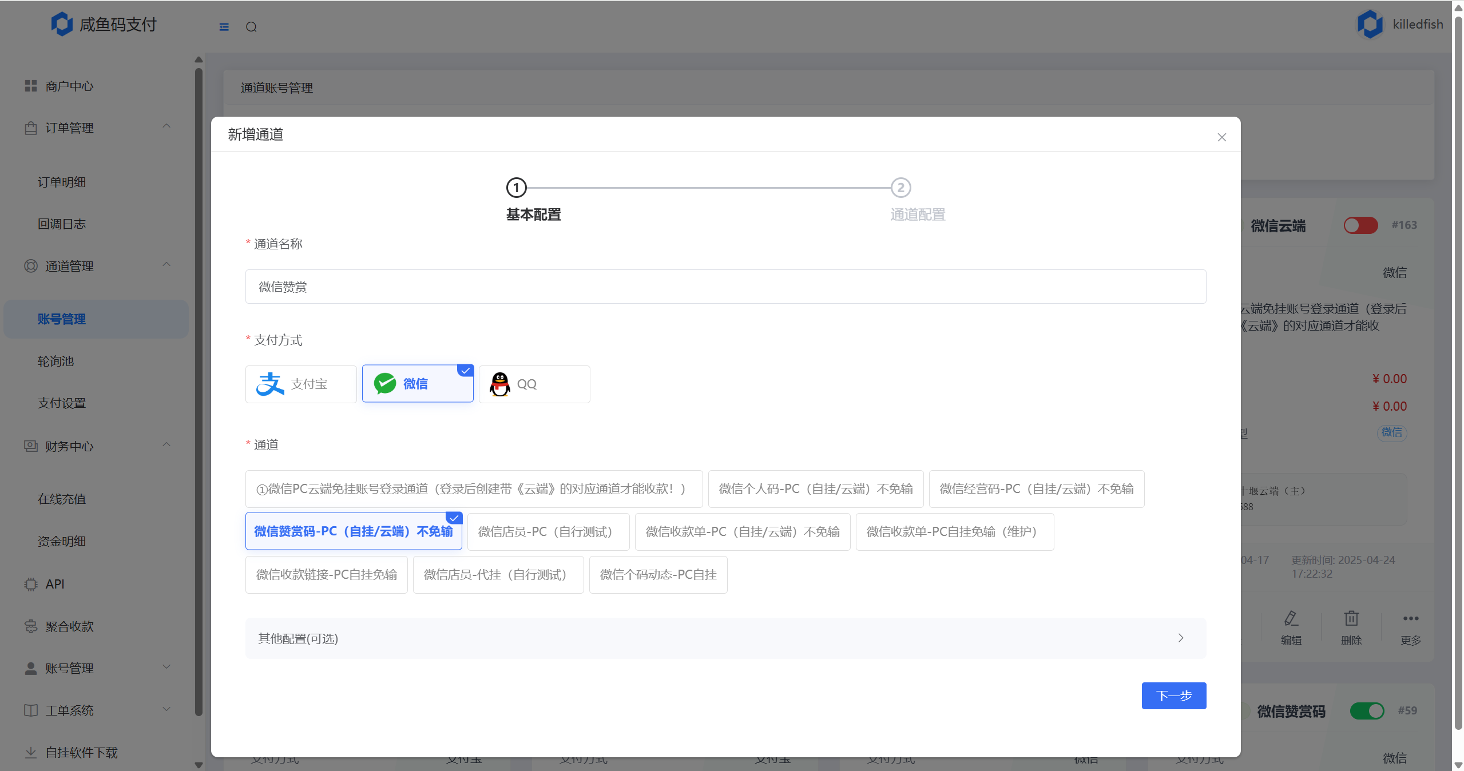The height and width of the screenshot is (771, 1464).
Task: Close the 新增通道 dialog
Action: coord(1221,137)
